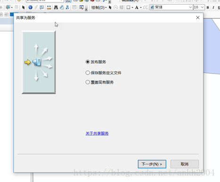Toggle Italic text formatting
The image size is (220, 182).
[213, 8]
